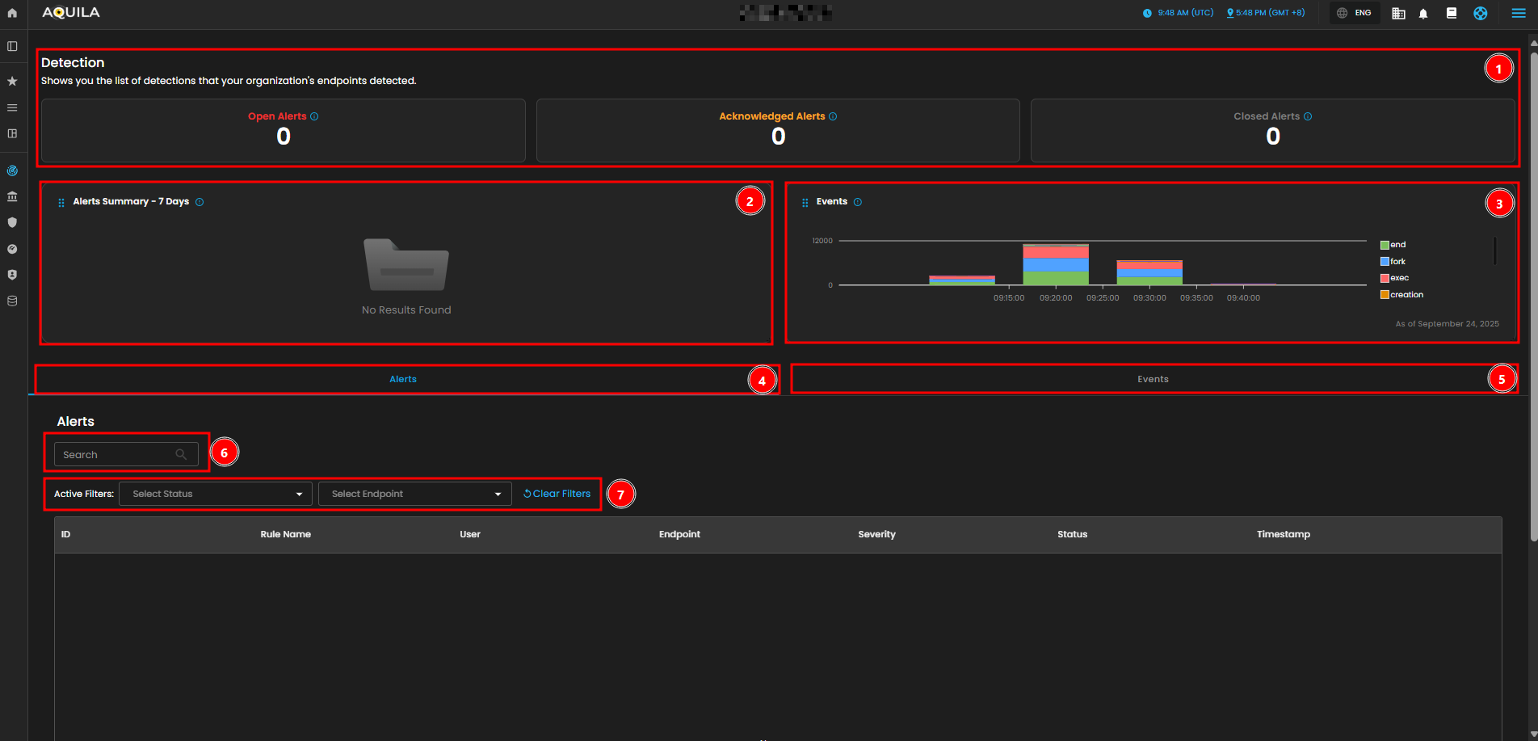
Task: Open the ENG language selector
Action: tap(1355, 13)
